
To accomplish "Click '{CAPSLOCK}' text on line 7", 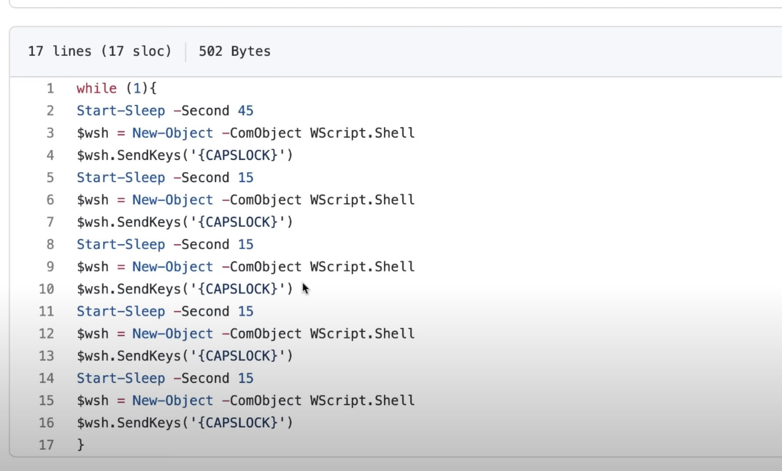I will coord(237,222).
